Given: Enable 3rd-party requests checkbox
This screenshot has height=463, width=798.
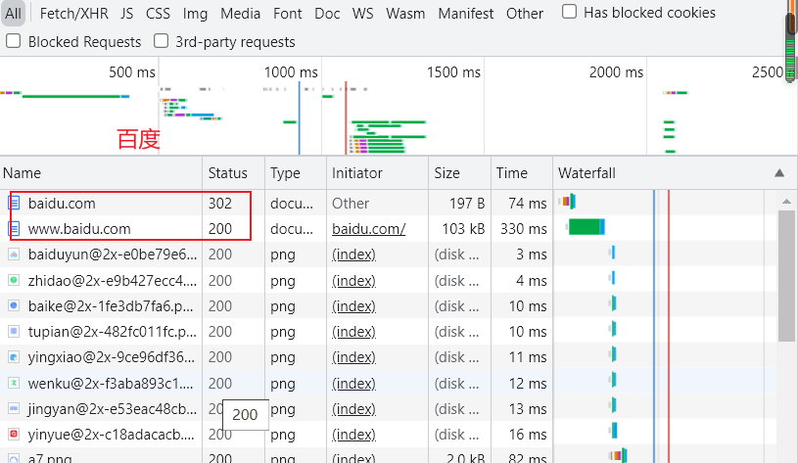Looking at the screenshot, I should pos(161,41).
